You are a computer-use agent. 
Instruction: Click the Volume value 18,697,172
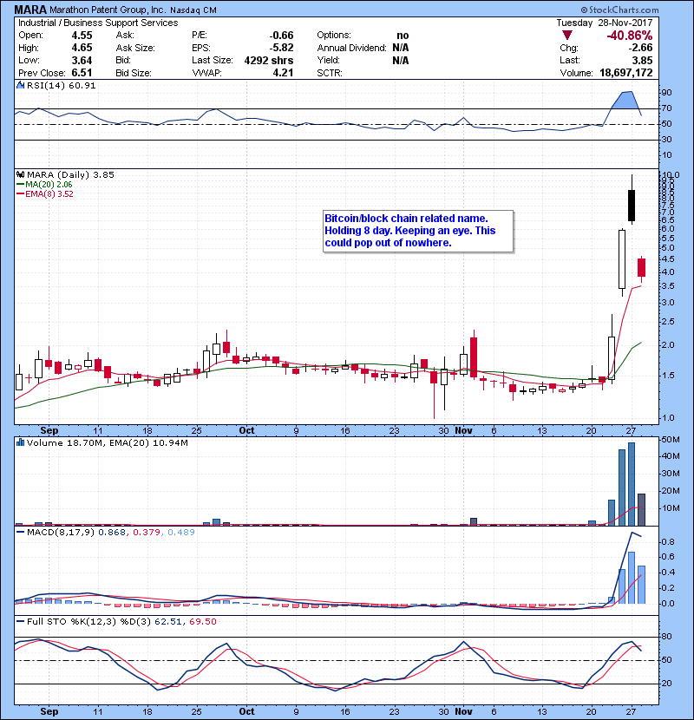(626, 73)
